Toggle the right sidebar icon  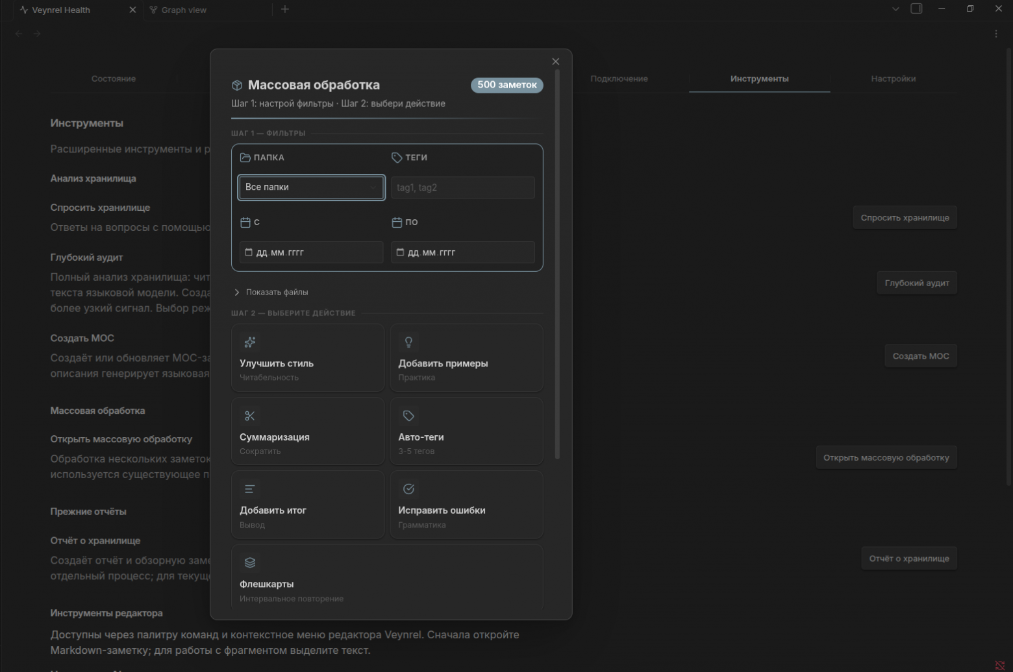pyautogui.click(x=917, y=9)
